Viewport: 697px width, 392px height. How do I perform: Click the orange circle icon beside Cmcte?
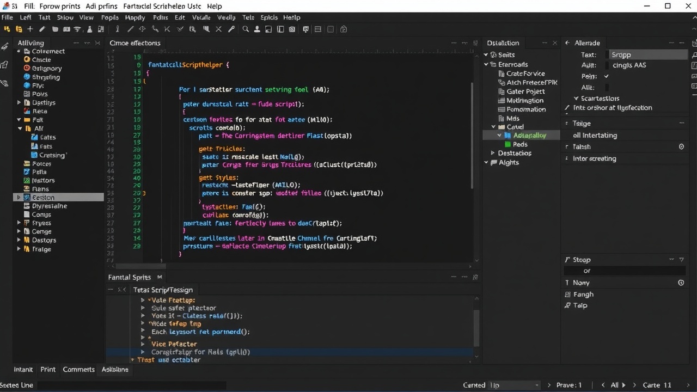coord(27,60)
